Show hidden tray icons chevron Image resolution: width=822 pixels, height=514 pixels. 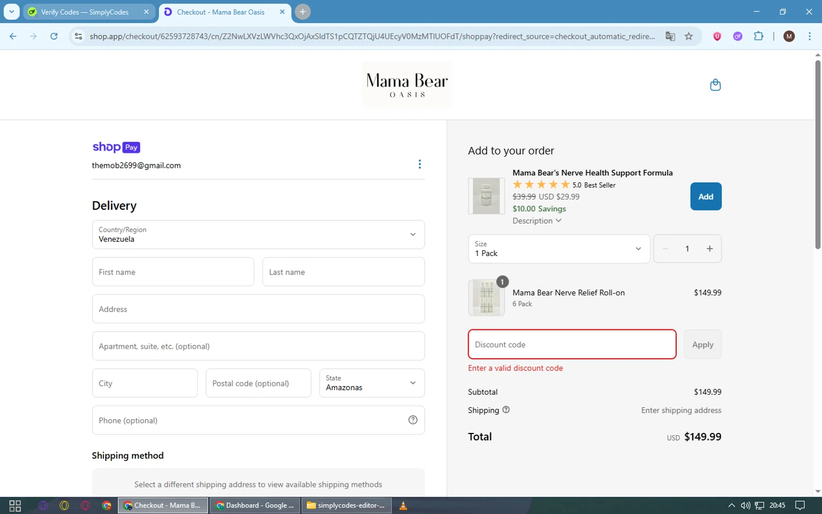731,505
